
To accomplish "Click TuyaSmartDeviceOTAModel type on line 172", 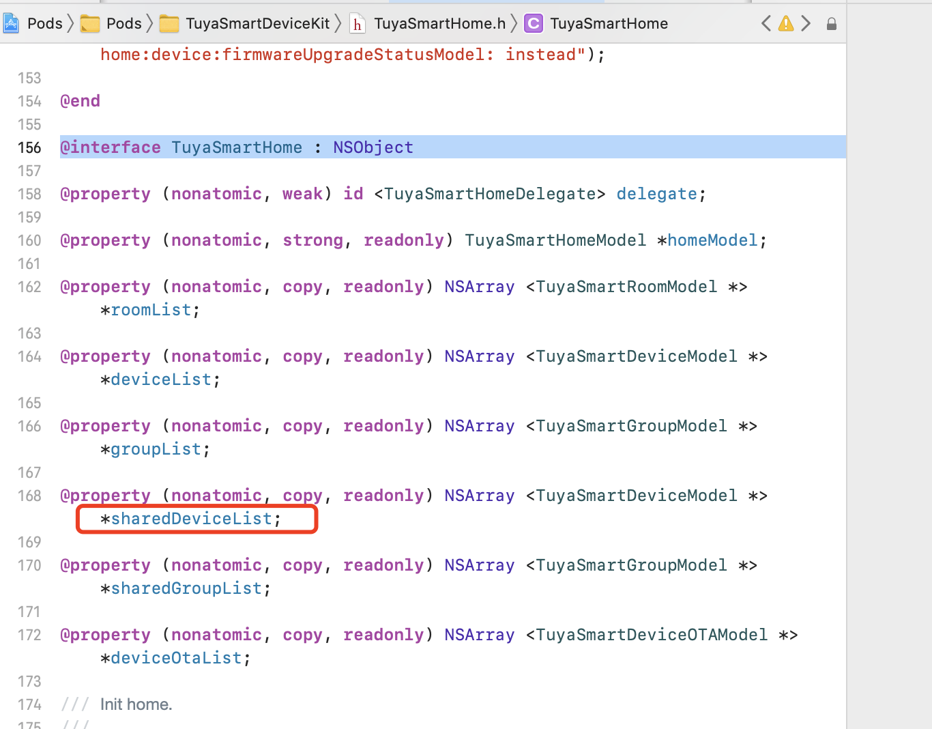I will [652, 635].
